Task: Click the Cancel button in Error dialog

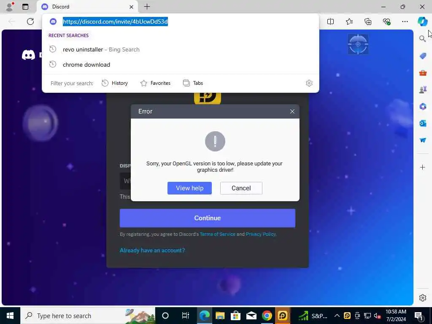Action: pos(241,188)
